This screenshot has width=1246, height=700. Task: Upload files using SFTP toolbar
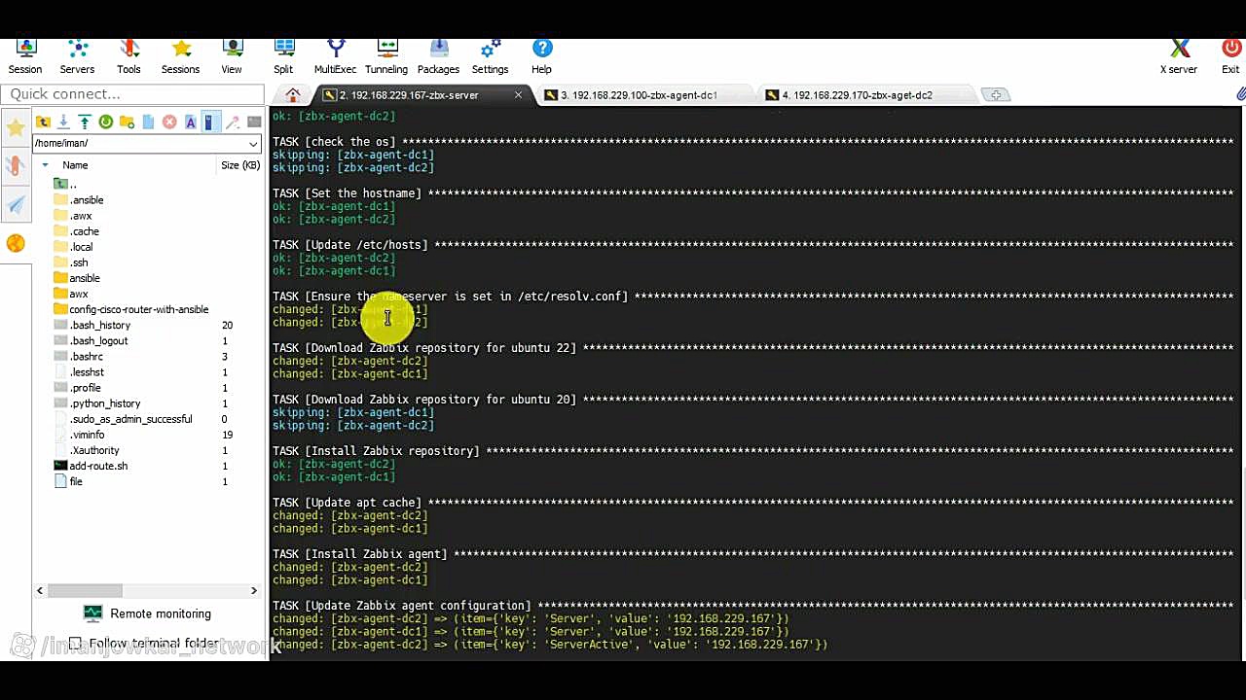click(85, 122)
